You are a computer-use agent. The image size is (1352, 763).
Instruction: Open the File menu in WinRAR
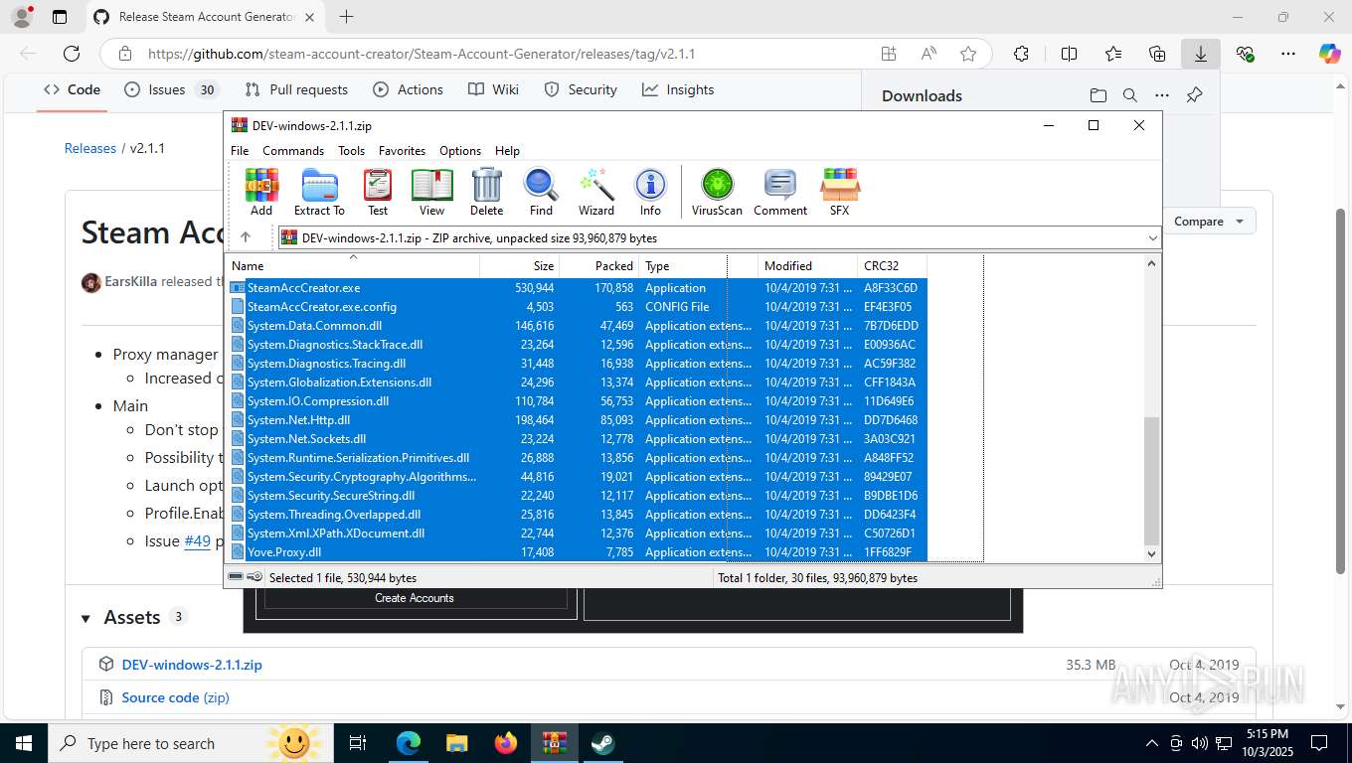pyautogui.click(x=240, y=151)
